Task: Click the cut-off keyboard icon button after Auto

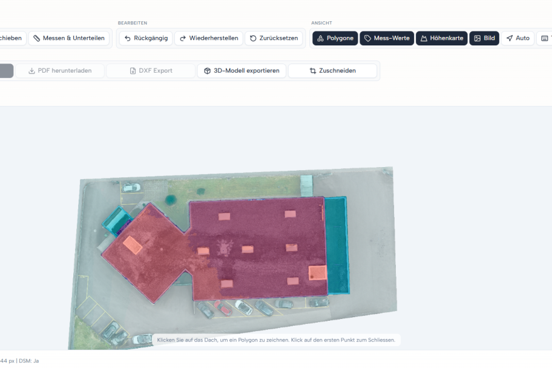Action: pos(545,38)
